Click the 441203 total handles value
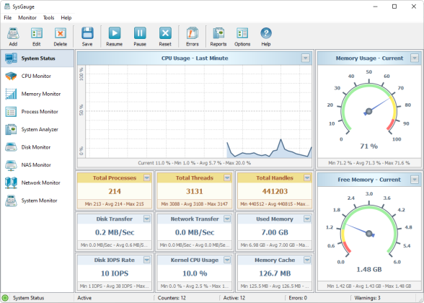Image resolution: width=424 pixels, height=303 pixels. point(275,192)
